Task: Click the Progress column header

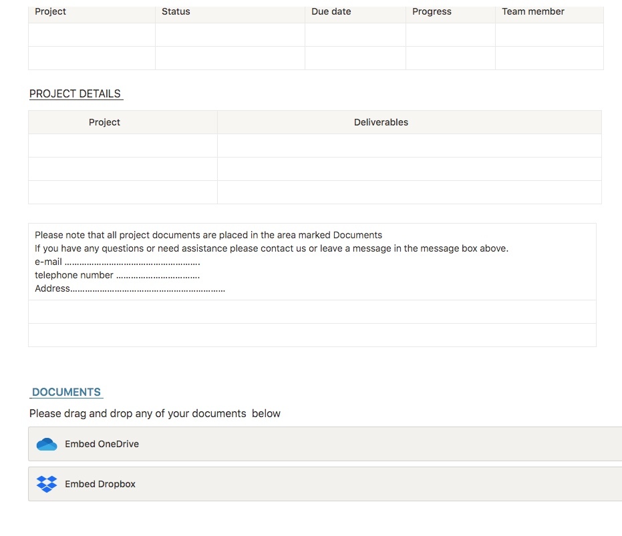Action: coord(432,11)
